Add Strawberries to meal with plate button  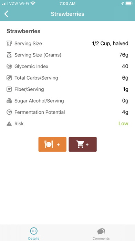pyautogui.click(x=52, y=144)
